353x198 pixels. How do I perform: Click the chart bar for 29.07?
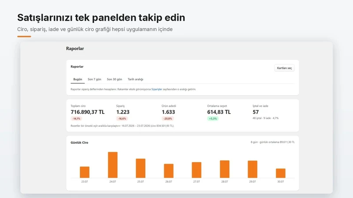click(x=252, y=169)
